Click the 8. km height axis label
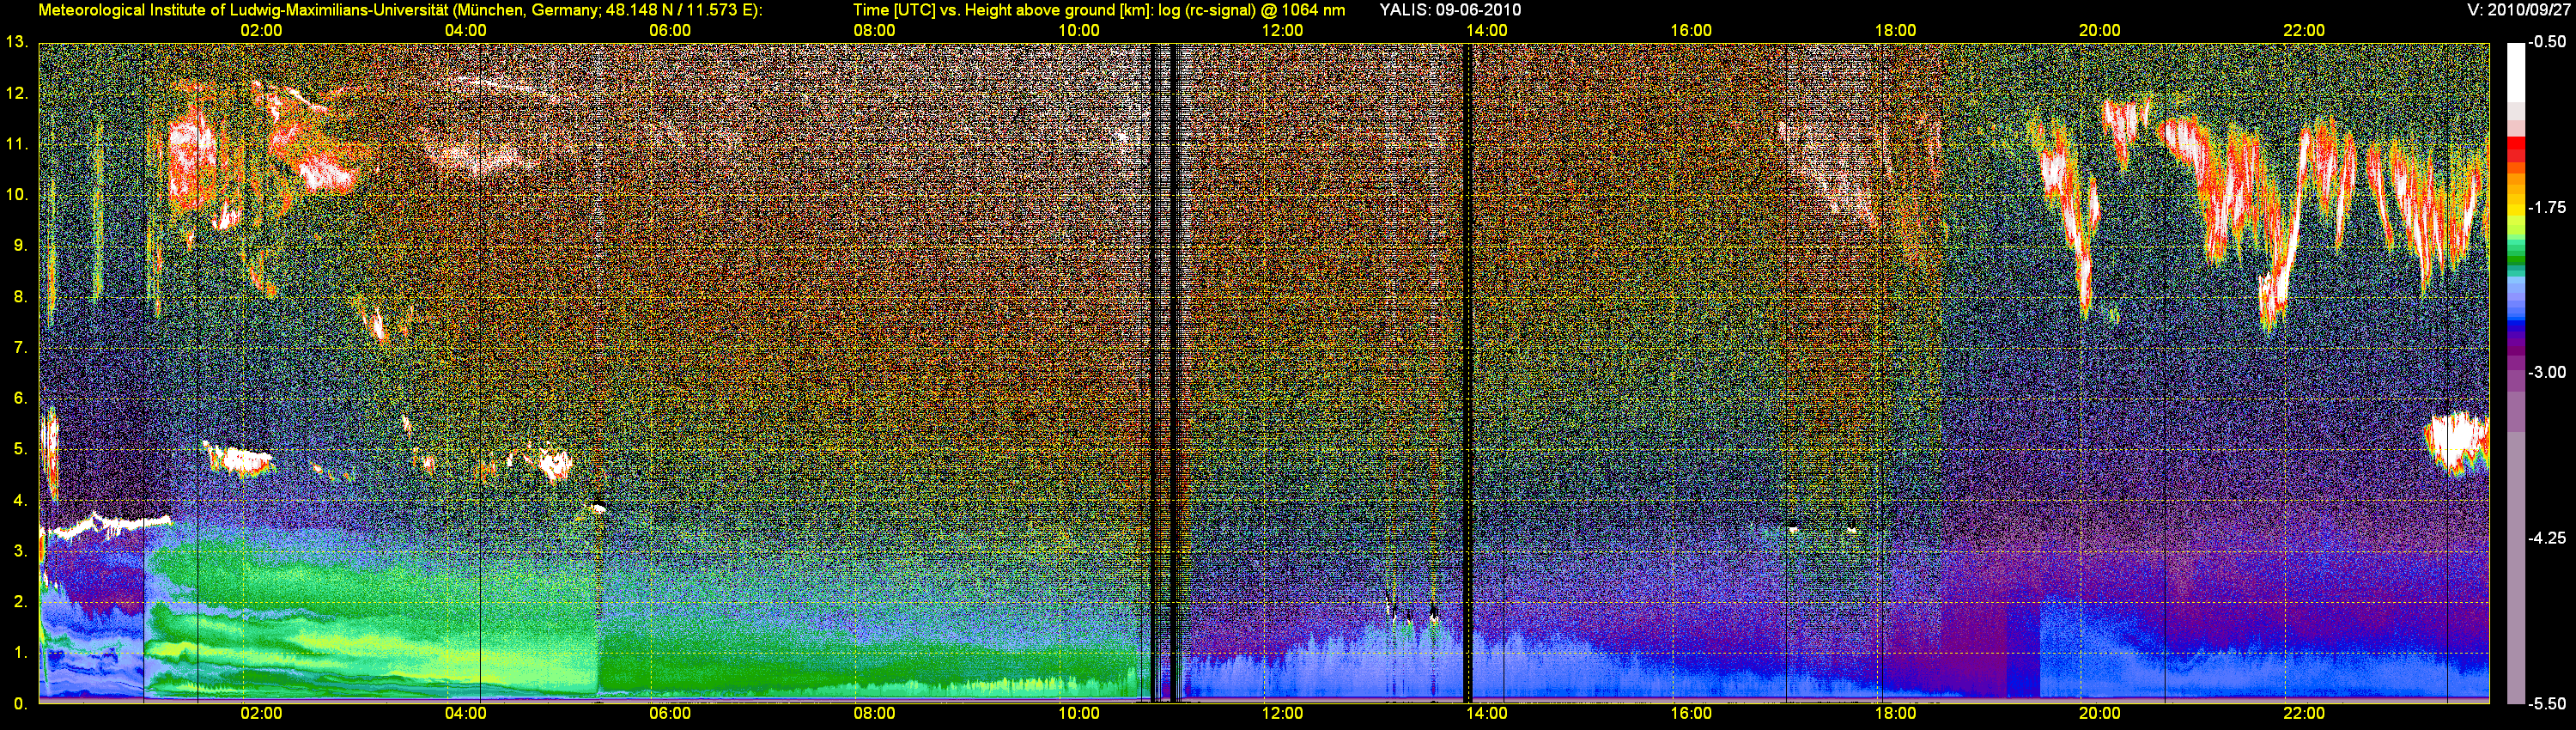Image resolution: width=2576 pixels, height=730 pixels. (x=20, y=297)
